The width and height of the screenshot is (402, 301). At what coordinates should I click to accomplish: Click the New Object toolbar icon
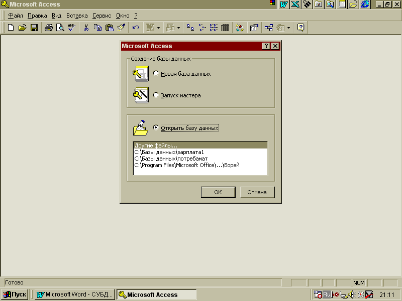pos(280,28)
